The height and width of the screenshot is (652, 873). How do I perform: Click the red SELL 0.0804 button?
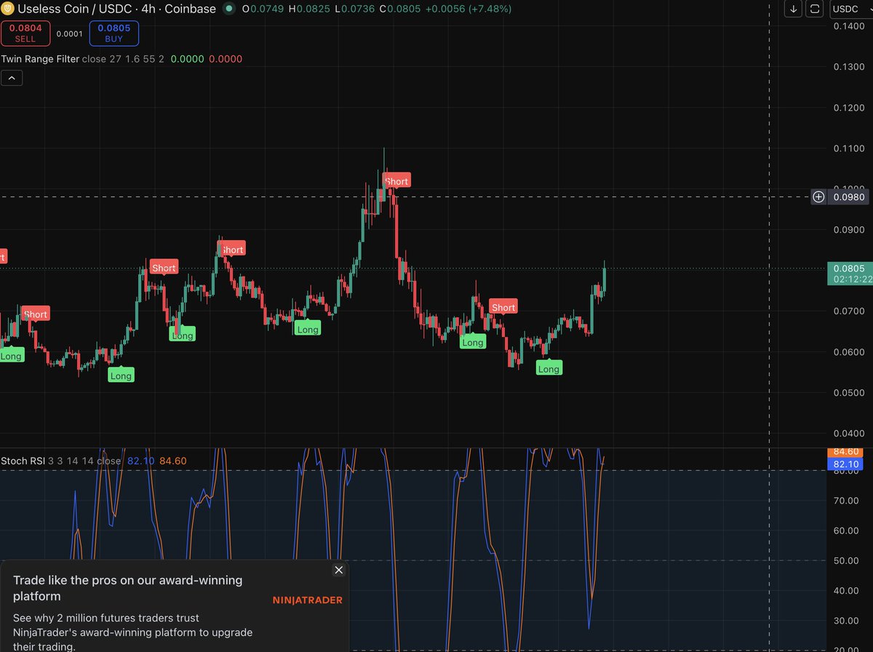point(25,33)
